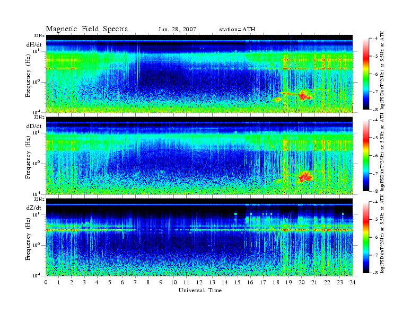Select the "dZ/dt" panel label
The width and height of the screenshot is (420, 324).
pyautogui.click(x=34, y=208)
